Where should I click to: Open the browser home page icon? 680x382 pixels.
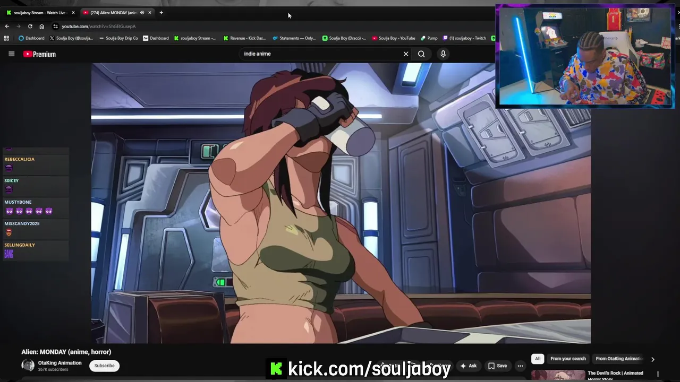pos(41,26)
